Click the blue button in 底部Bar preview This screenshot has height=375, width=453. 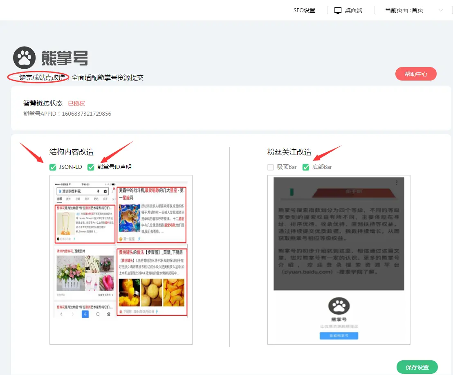point(339,336)
